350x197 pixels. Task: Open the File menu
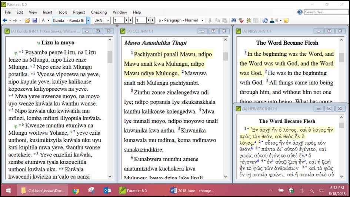[8, 12]
